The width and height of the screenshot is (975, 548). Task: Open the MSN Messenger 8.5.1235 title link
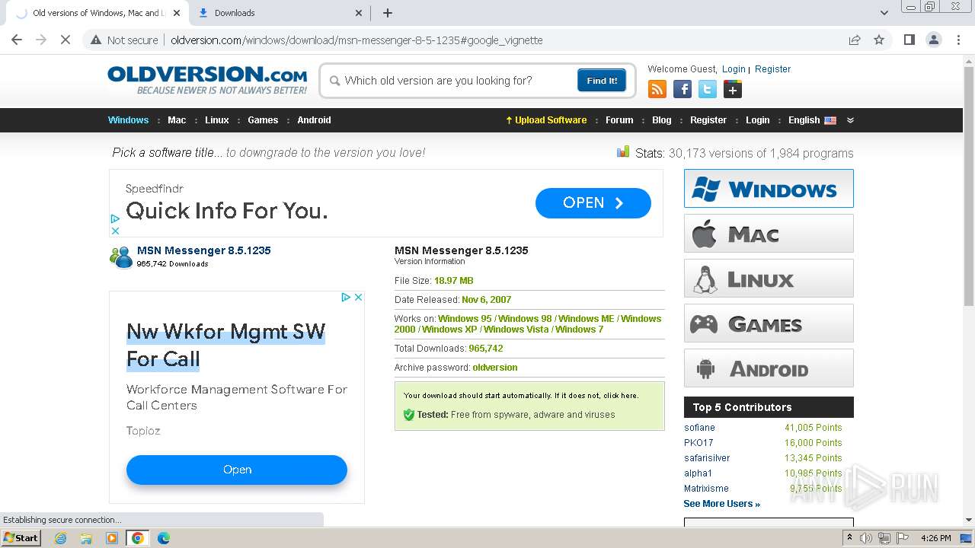203,250
